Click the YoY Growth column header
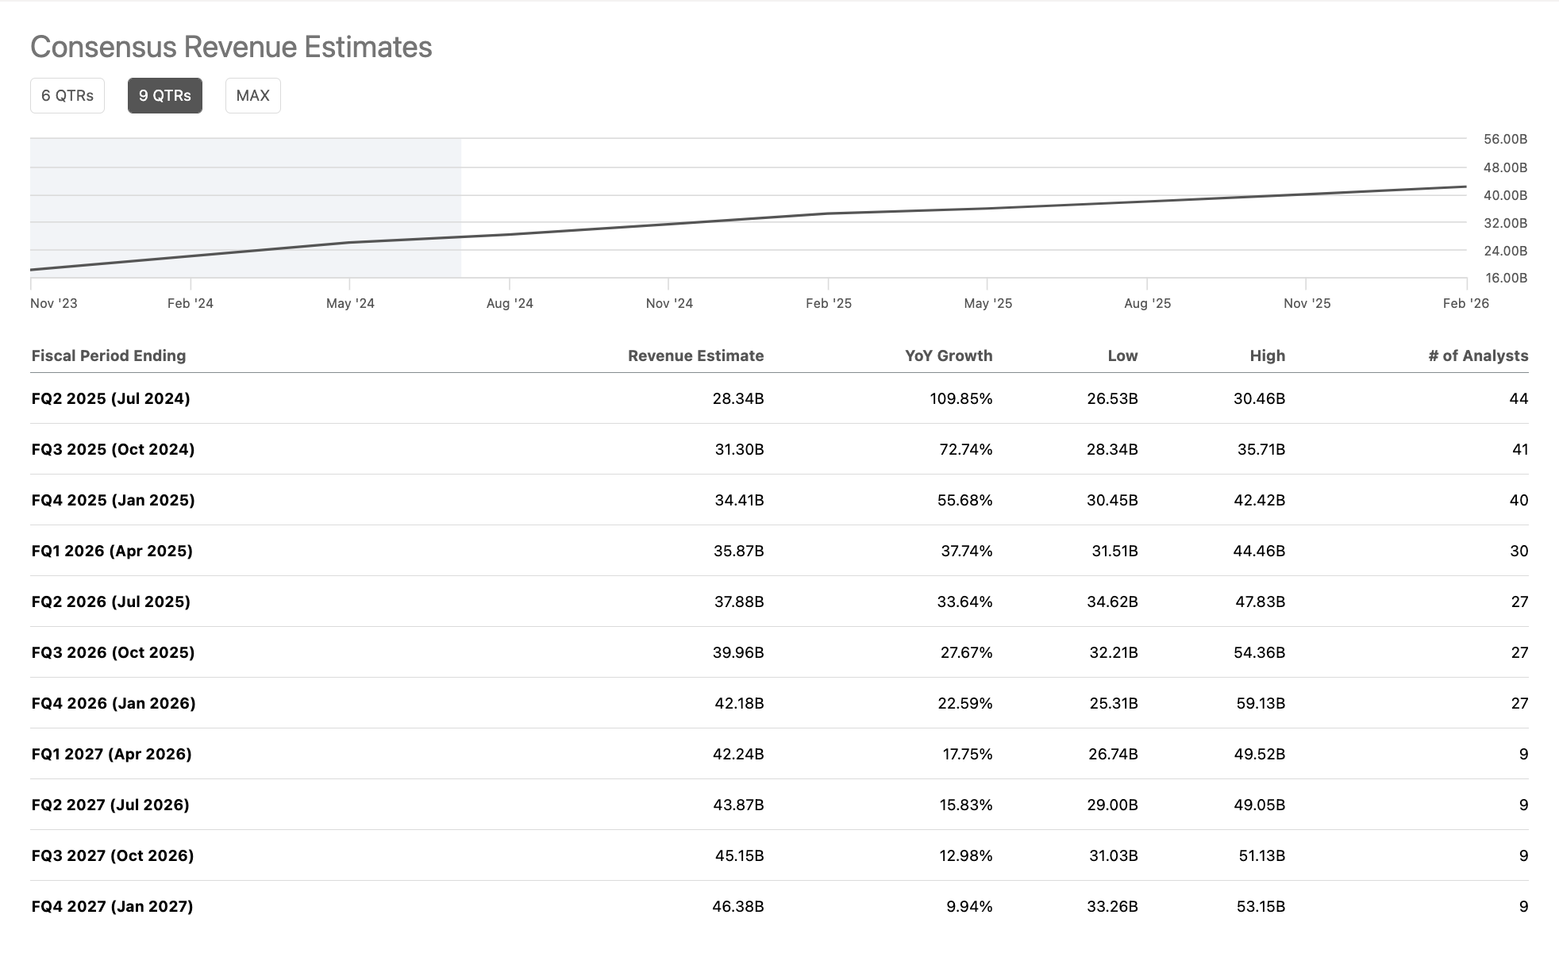 (x=949, y=356)
